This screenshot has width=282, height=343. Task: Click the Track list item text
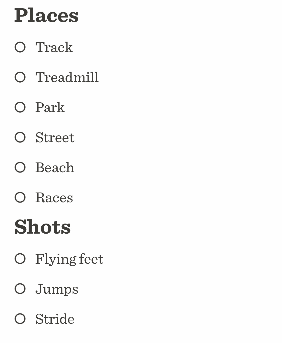pos(54,47)
